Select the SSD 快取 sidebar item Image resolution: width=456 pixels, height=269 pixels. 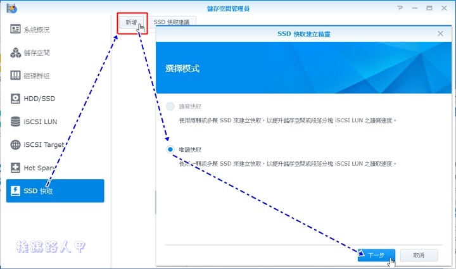coord(55,191)
